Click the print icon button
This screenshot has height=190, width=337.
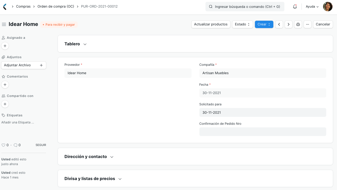click(298, 24)
